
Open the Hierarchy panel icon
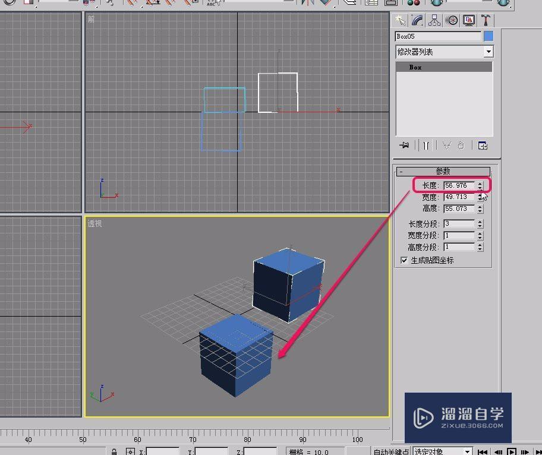click(434, 20)
